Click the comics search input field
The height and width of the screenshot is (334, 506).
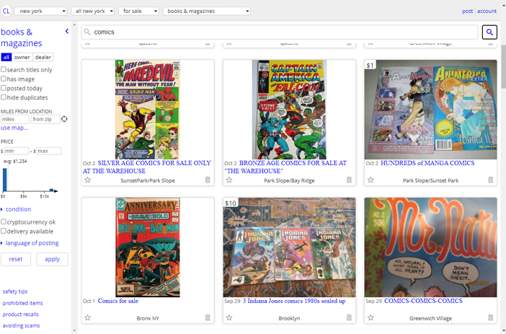point(280,32)
